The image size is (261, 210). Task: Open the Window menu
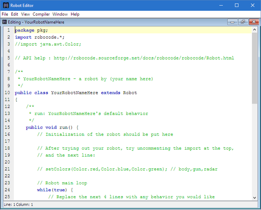click(x=60, y=14)
